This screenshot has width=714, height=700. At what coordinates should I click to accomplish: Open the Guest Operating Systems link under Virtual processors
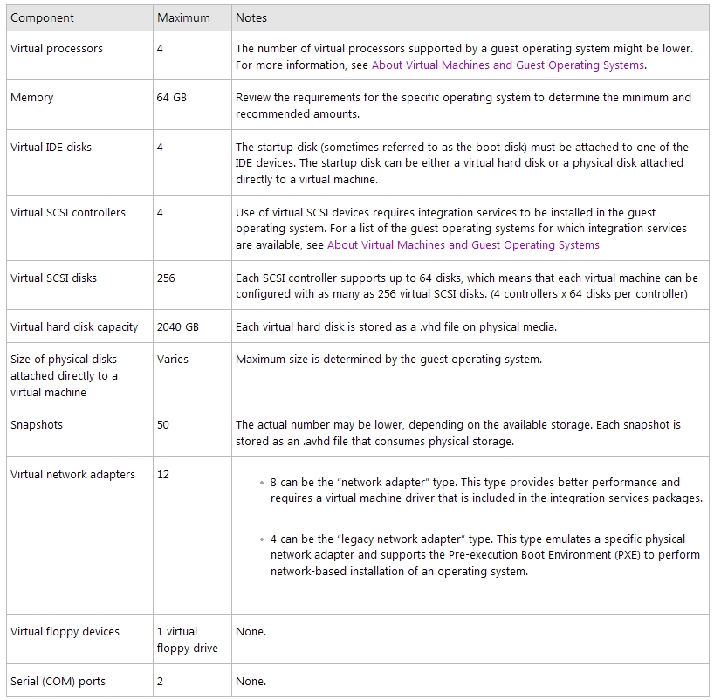508,65
